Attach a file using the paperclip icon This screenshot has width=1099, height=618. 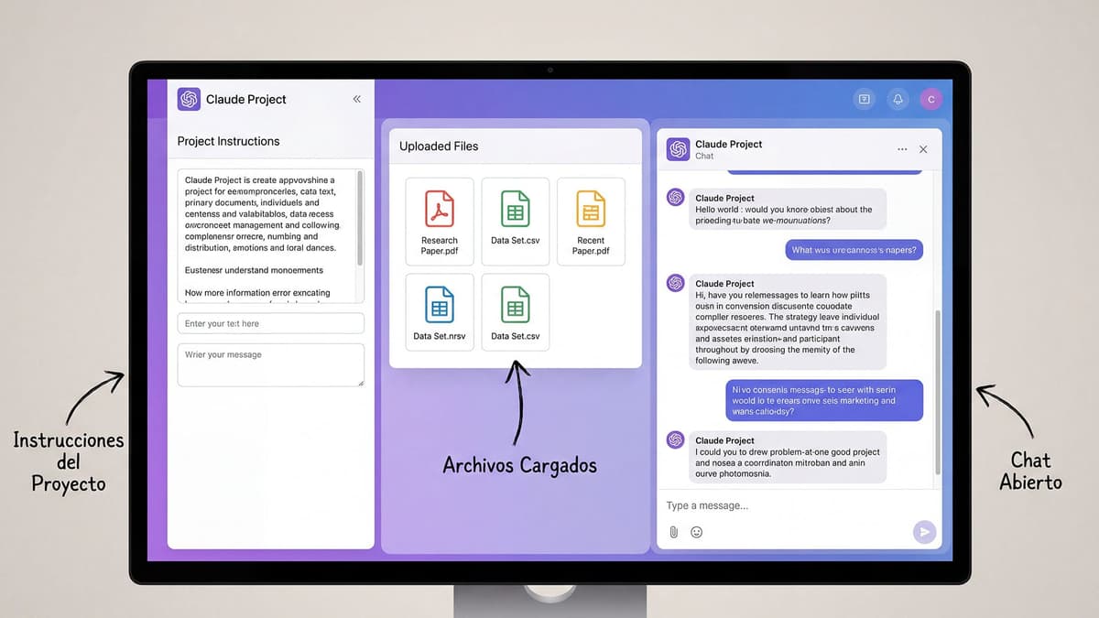[x=674, y=532]
